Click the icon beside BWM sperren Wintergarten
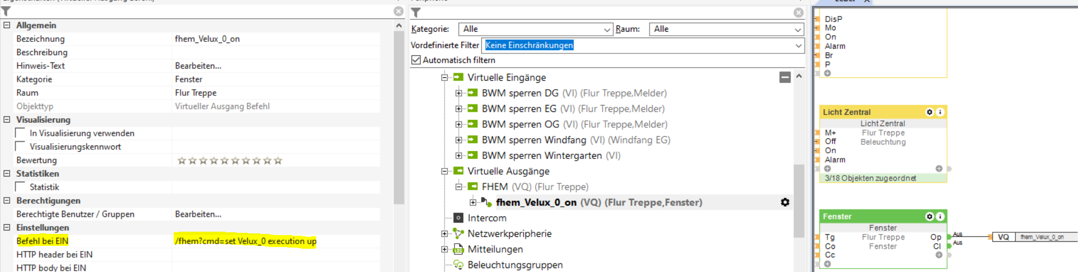Screen dimensions: 1078x272 [x=472, y=155]
